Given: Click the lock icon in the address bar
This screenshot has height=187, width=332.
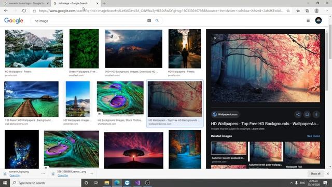Looking at the screenshot, I should (34, 10).
